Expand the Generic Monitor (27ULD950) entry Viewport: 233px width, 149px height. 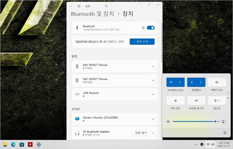[x=153, y=119]
